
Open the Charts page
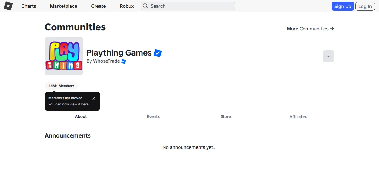coord(29,6)
